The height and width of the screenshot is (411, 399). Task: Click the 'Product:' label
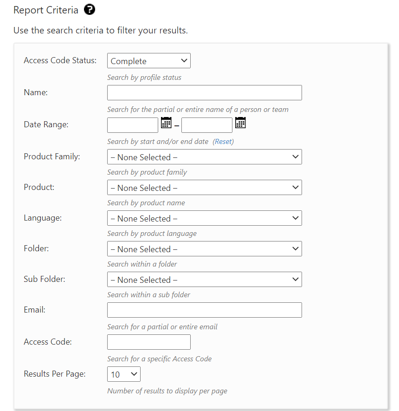[x=39, y=187]
